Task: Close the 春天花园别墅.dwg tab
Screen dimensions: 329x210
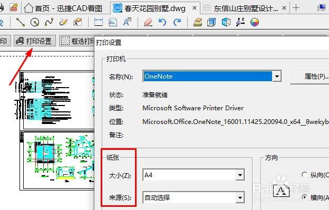Action: 195,8
